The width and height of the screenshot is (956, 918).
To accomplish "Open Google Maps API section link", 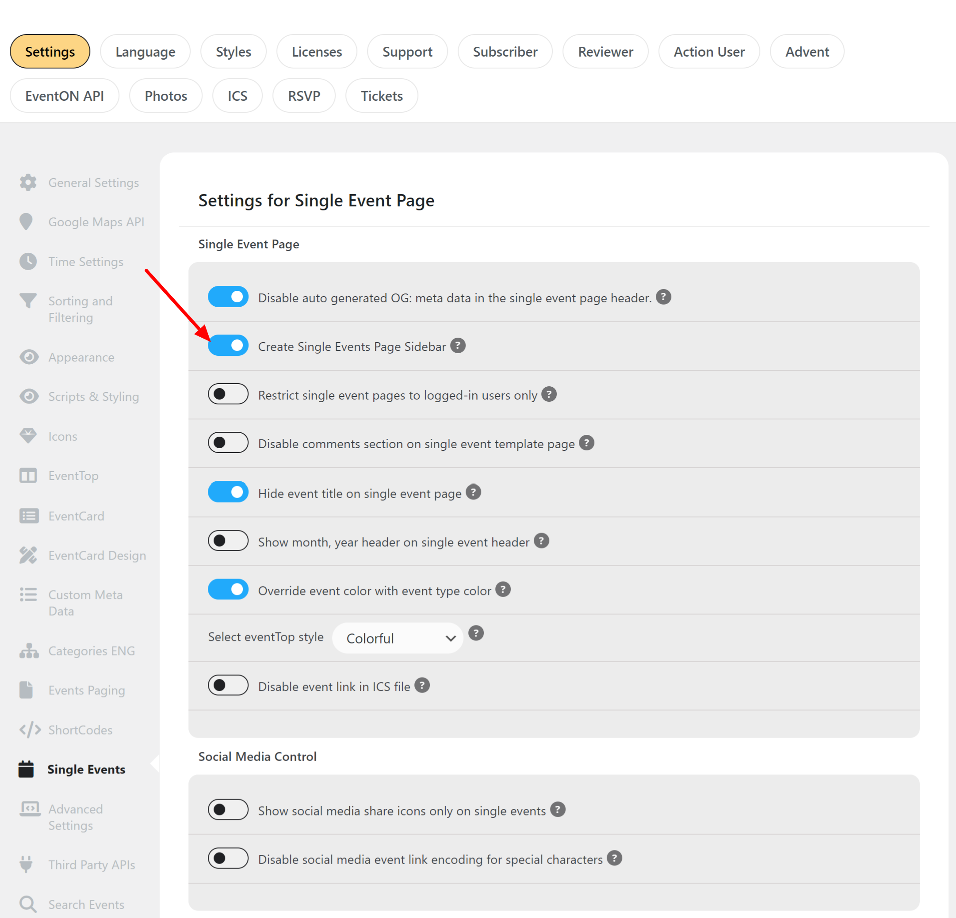I will point(96,222).
